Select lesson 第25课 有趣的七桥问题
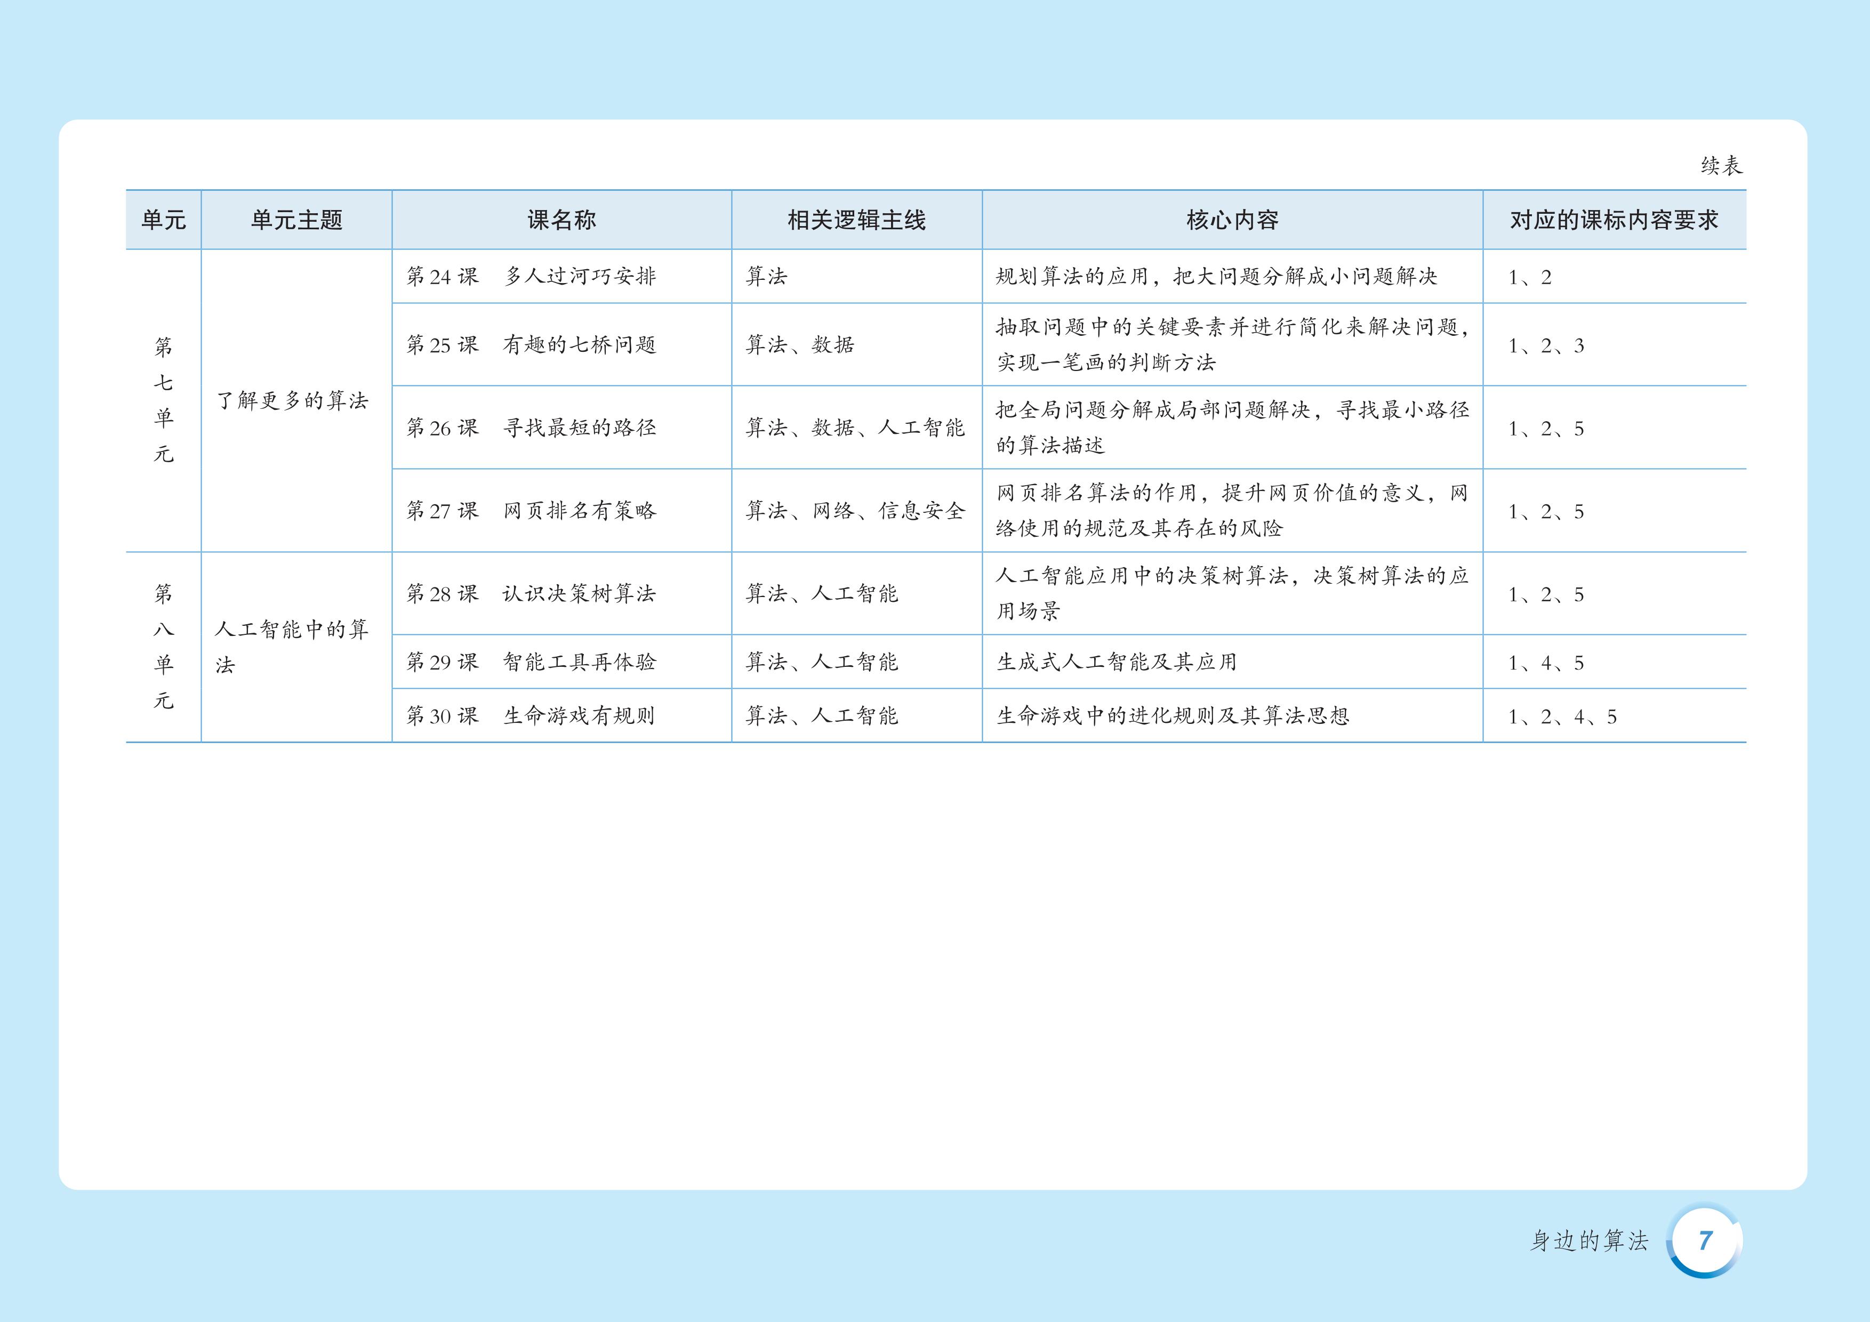This screenshot has height=1322, width=1870. [x=531, y=345]
